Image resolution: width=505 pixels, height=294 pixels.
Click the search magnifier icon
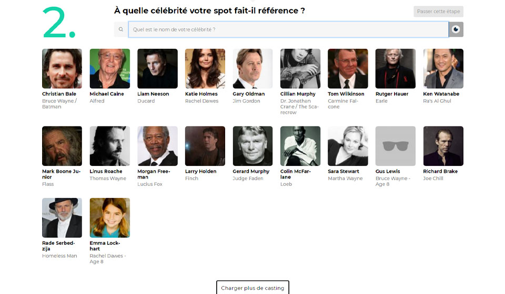tap(121, 29)
